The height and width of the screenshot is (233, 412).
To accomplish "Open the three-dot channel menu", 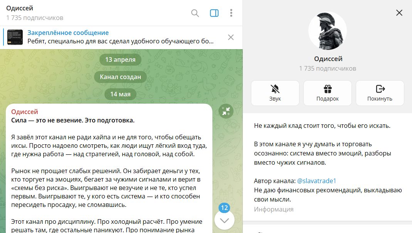I will (x=231, y=13).
